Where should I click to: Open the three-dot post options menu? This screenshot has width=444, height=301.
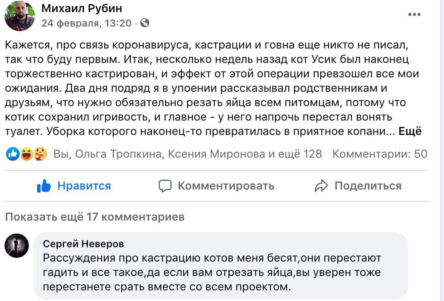coord(414,14)
